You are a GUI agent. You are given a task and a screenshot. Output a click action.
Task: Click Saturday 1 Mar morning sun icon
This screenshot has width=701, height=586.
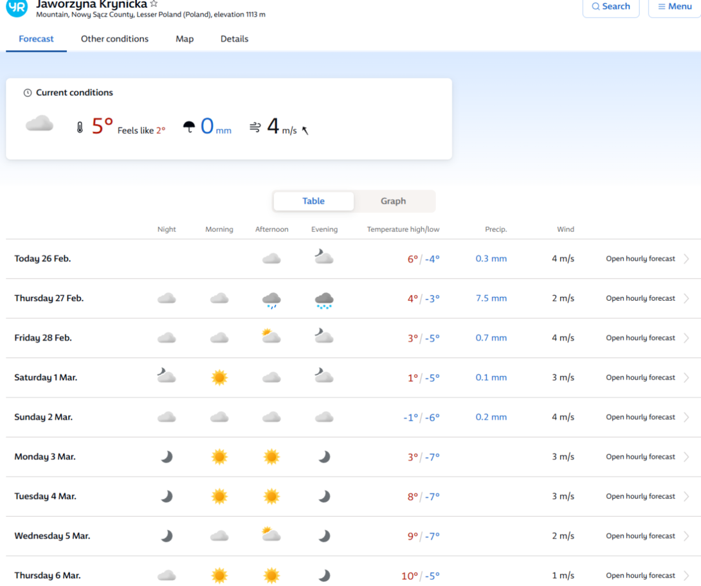click(219, 377)
